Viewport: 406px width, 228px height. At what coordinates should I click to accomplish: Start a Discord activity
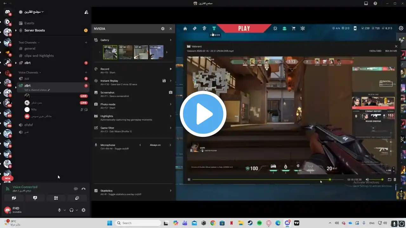pyautogui.click(x=56, y=198)
